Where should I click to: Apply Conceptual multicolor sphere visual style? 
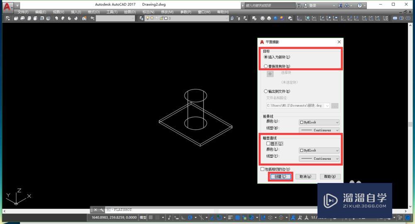click(282, 19)
